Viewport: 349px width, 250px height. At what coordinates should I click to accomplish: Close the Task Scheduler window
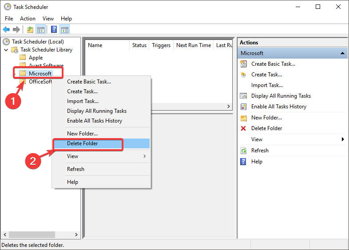tap(338, 7)
